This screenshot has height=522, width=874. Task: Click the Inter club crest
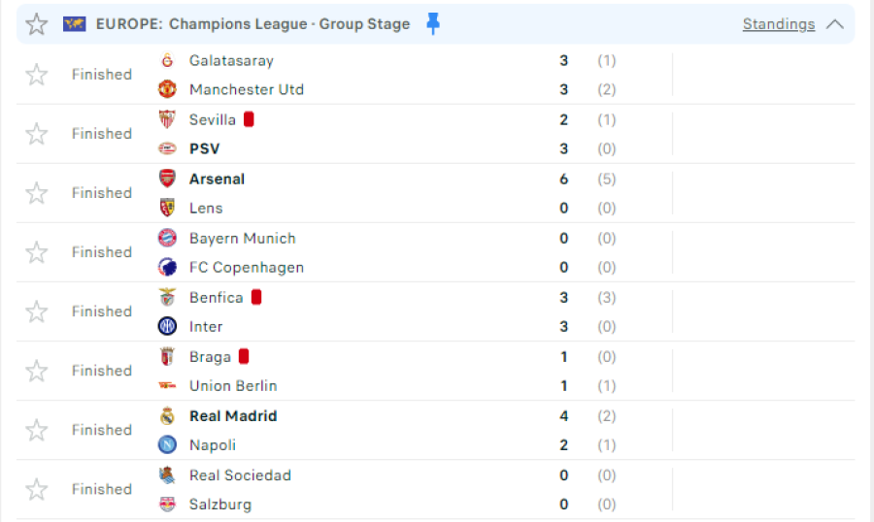click(x=167, y=326)
